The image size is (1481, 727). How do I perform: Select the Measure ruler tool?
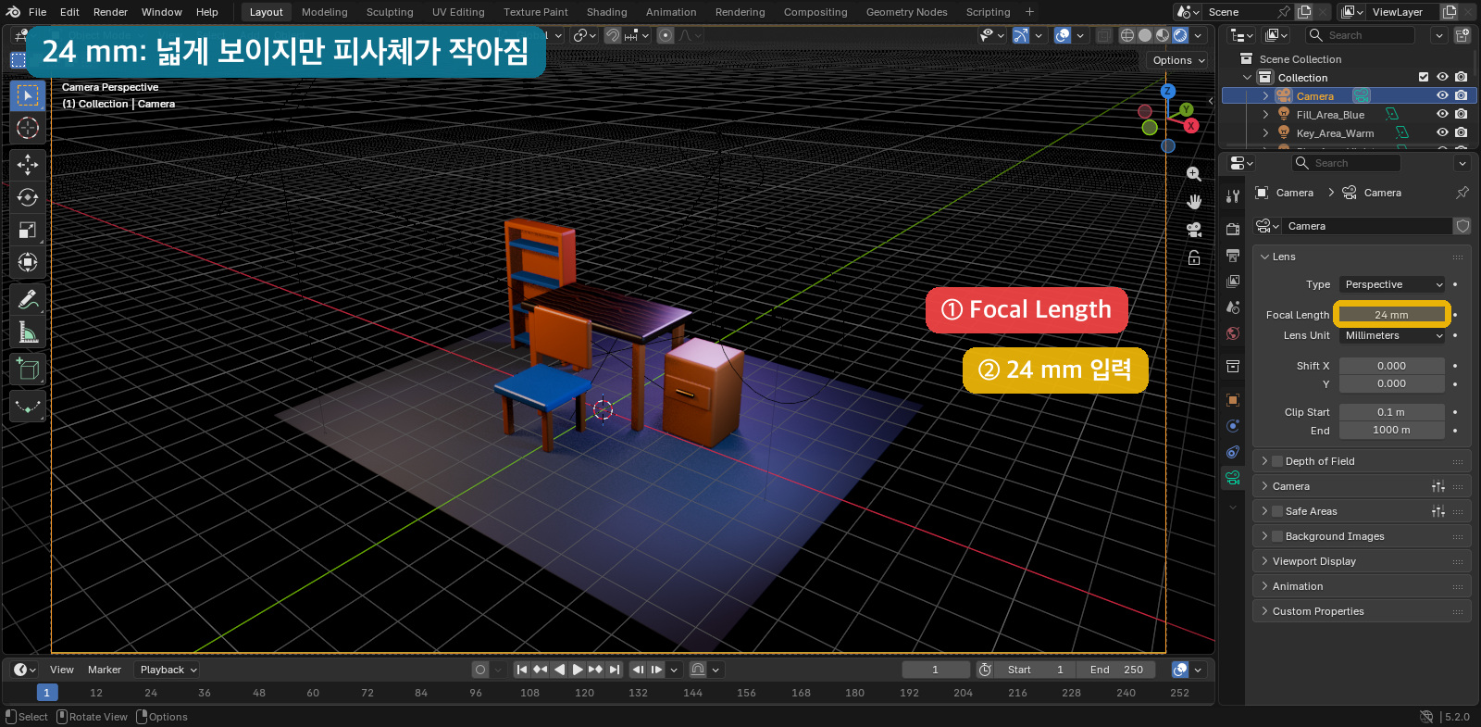point(28,332)
